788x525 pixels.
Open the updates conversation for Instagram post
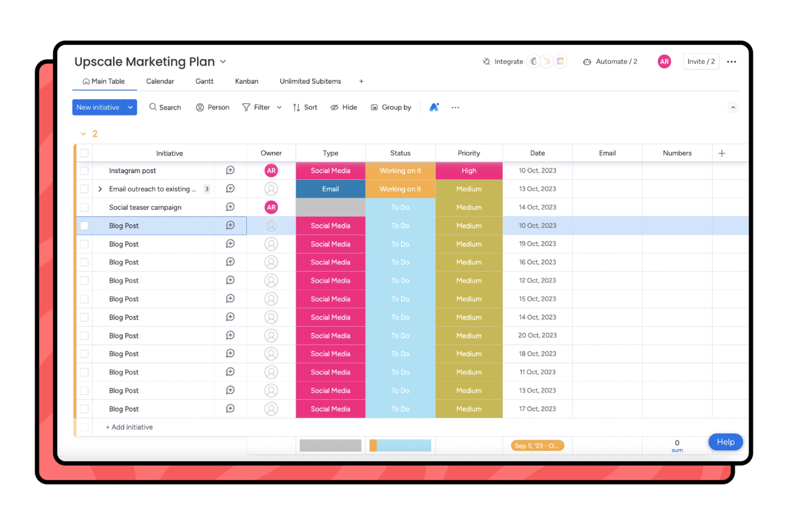coord(230,170)
